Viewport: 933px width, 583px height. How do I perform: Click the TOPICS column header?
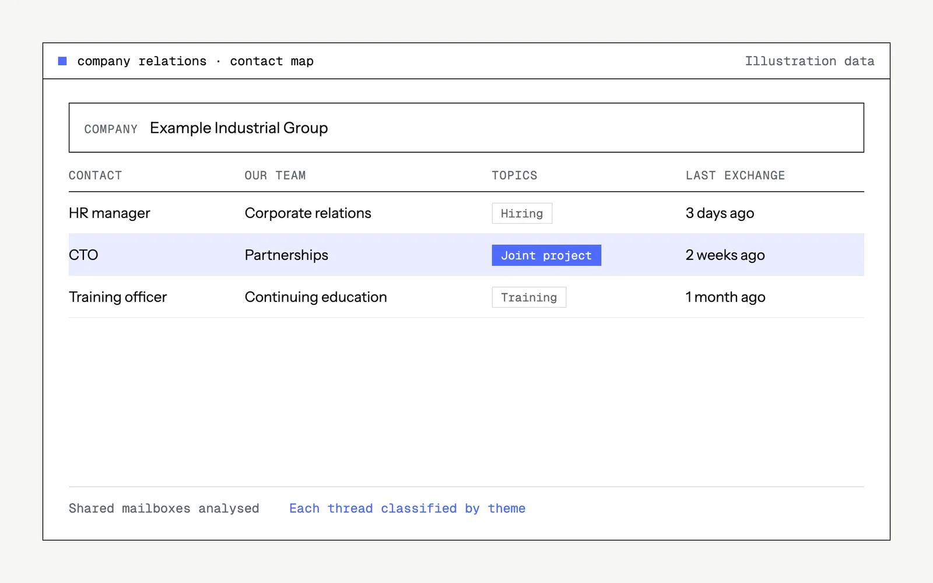514,175
